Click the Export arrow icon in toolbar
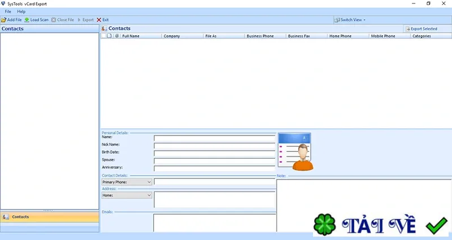The image size is (452, 240). (x=79, y=20)
